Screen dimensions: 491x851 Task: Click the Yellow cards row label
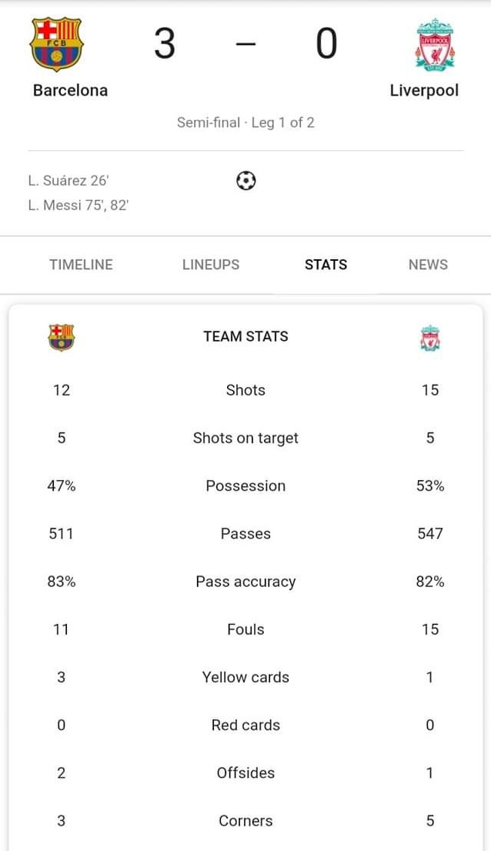(x=245, y=677)
